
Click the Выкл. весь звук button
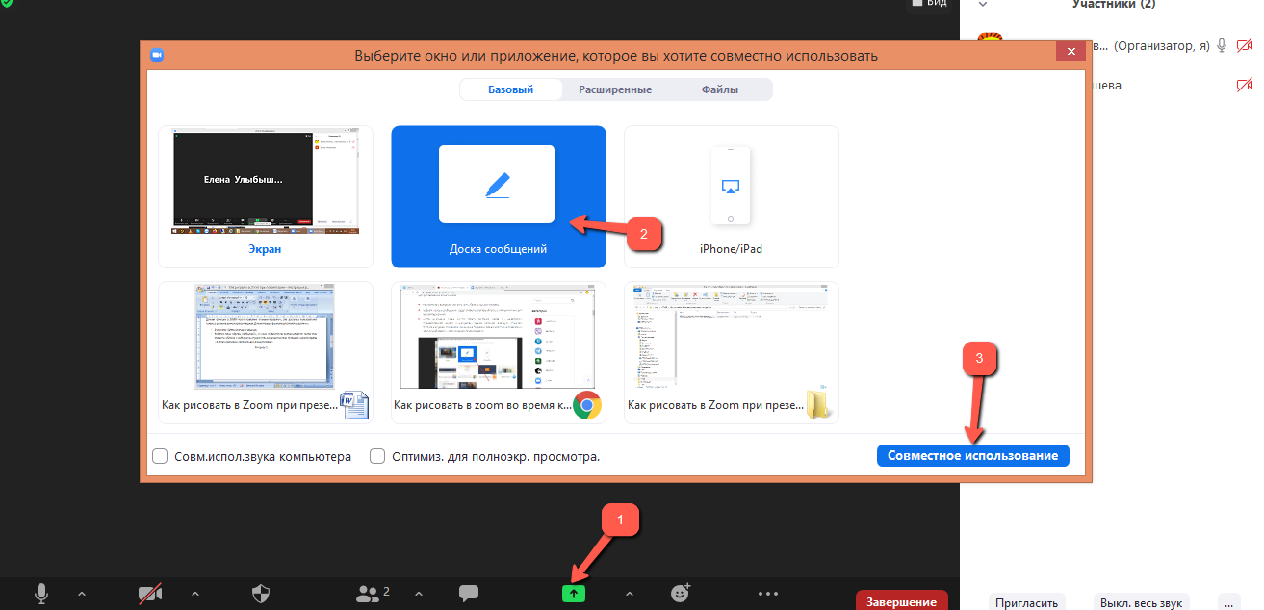coord(1142,602)
